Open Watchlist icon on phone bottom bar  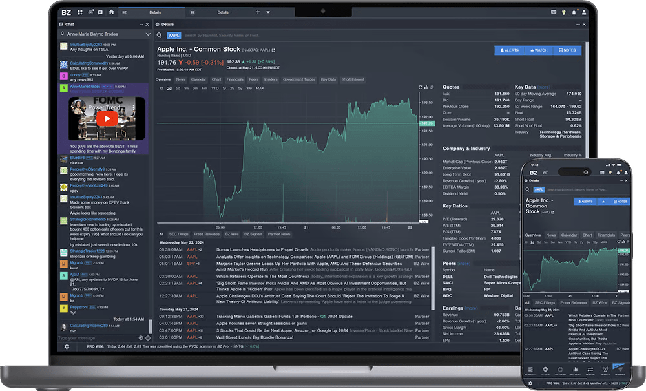point(575,371)
